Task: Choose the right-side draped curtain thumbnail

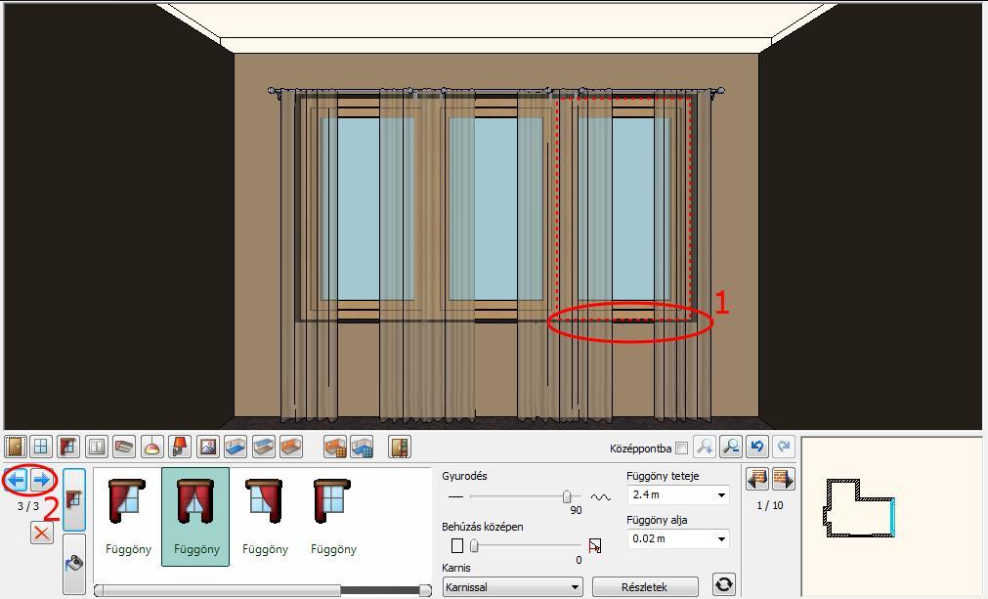Action: click(x=265, y=517)
